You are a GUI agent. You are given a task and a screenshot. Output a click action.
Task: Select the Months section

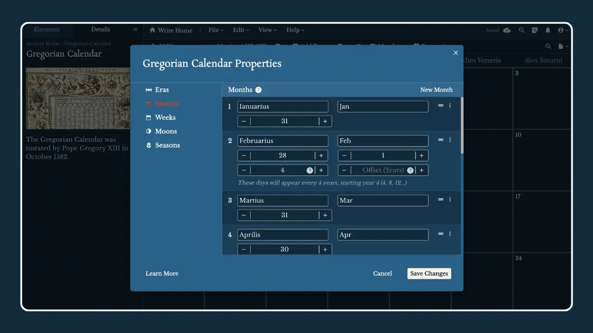[163, 104]
